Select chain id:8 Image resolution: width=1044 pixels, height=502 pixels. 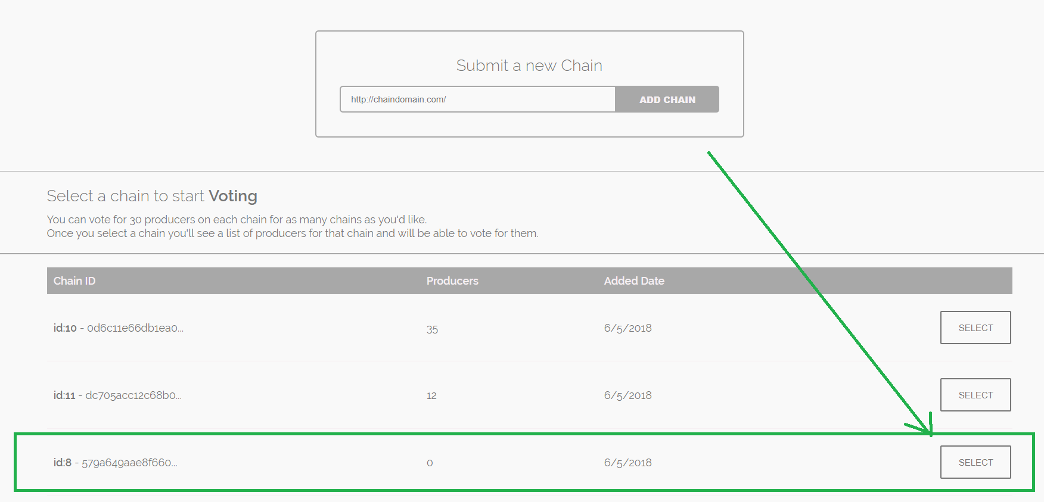point(975,462)
